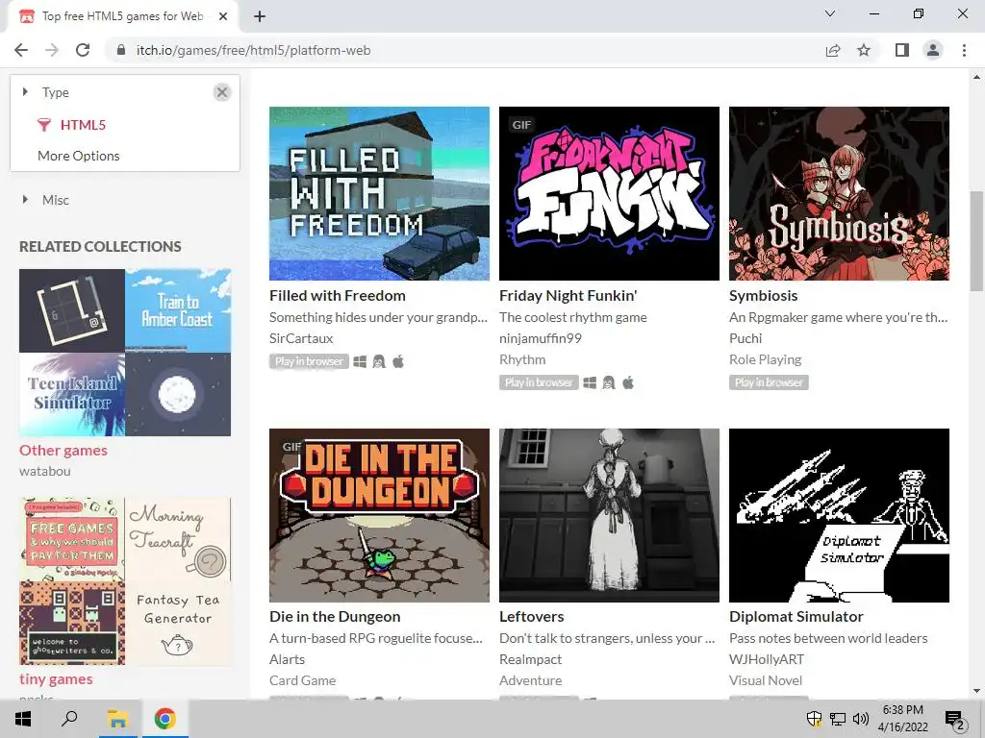Click the Adventure genre tag
Image resolution: width=985 pixels, height=738 pixels.
point(530,680)
